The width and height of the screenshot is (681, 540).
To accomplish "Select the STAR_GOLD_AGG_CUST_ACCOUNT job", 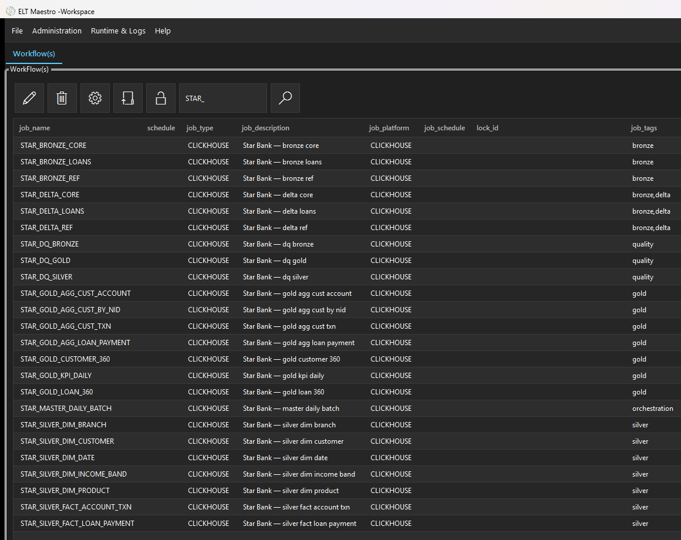I will pyautogui.click(x=76, y=293).
